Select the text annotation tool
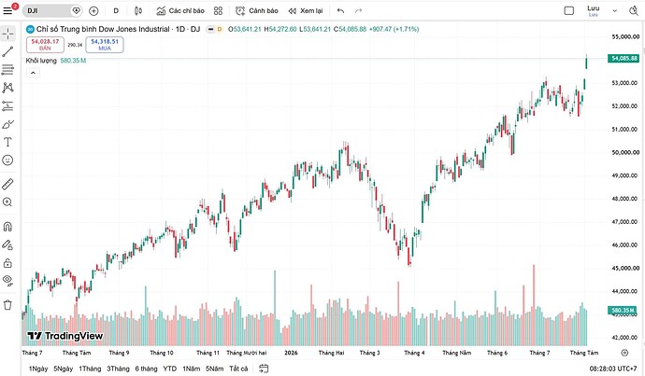This screenshot has height=376, width=645. (x=7, y=142)
